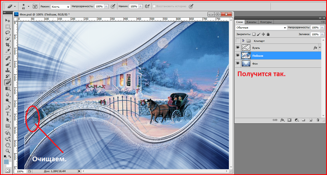The height and width of the screenshot is (175, 327).
Task: Swap foreground and background colors
Action: [x=10, y=157]
